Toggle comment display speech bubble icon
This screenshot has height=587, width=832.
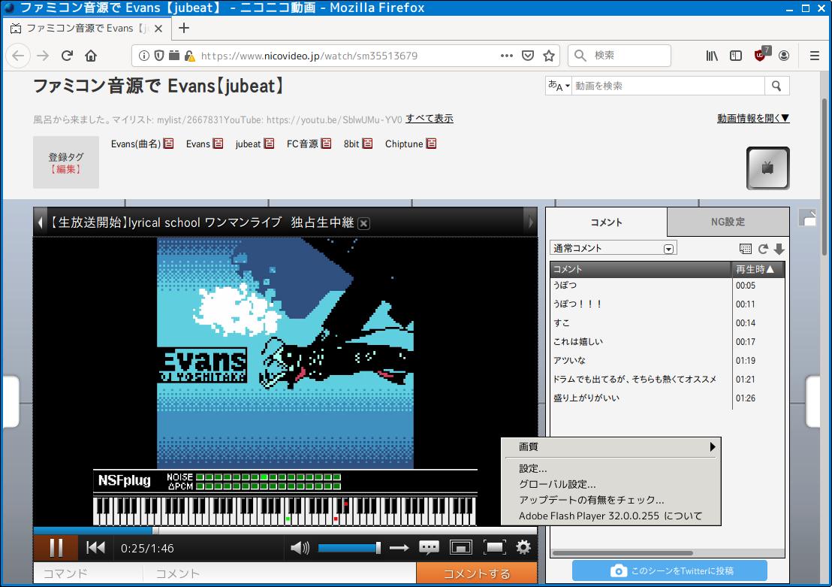tap(429, 548)
